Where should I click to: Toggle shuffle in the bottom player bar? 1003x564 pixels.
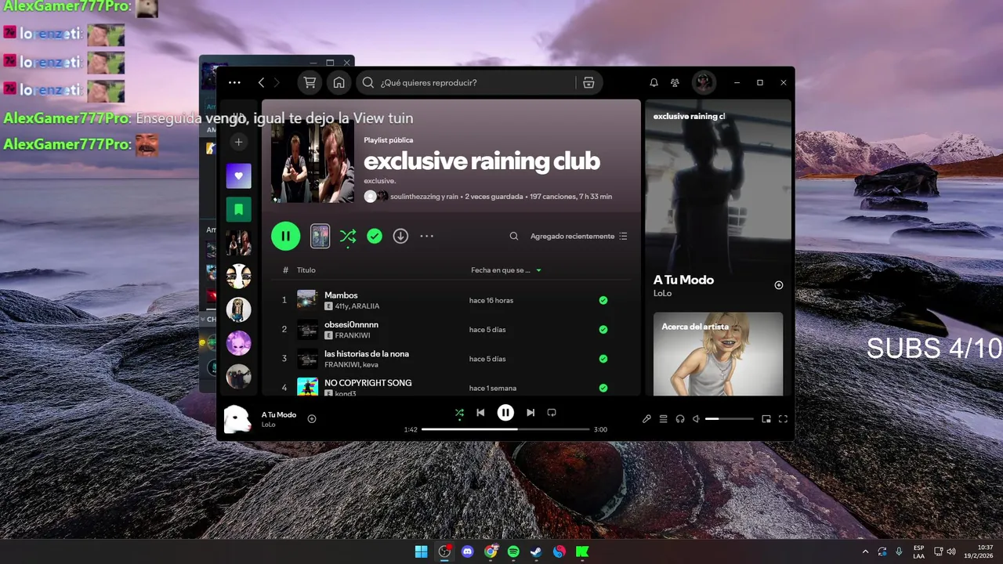(459, 413)
